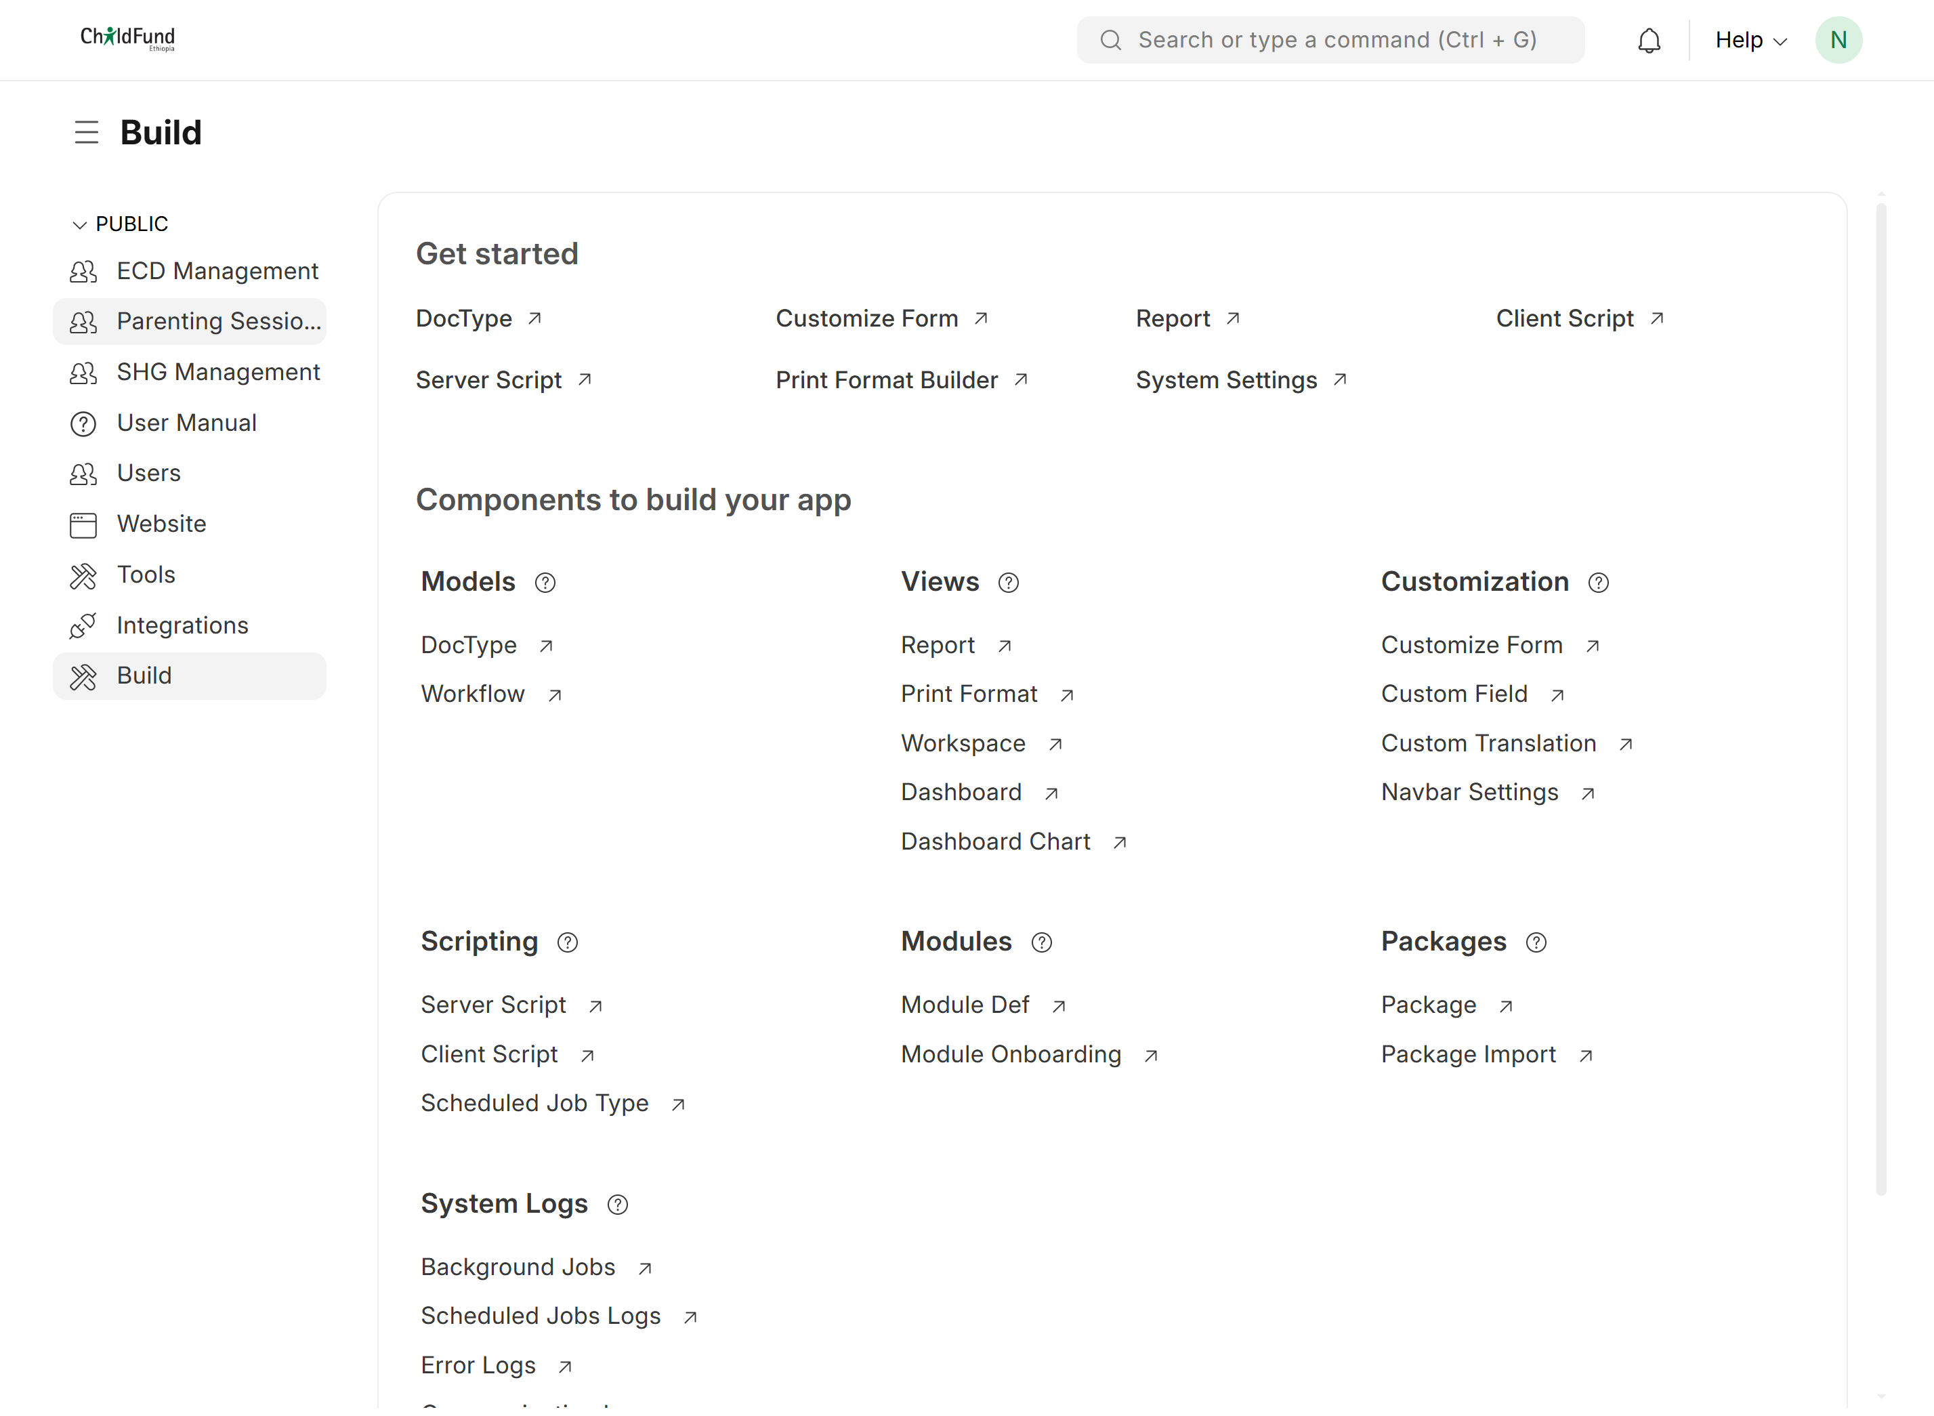This screenshot has width=1934, height=1416.
Task: Select Build in sidebar
Action: click(190, 676)
